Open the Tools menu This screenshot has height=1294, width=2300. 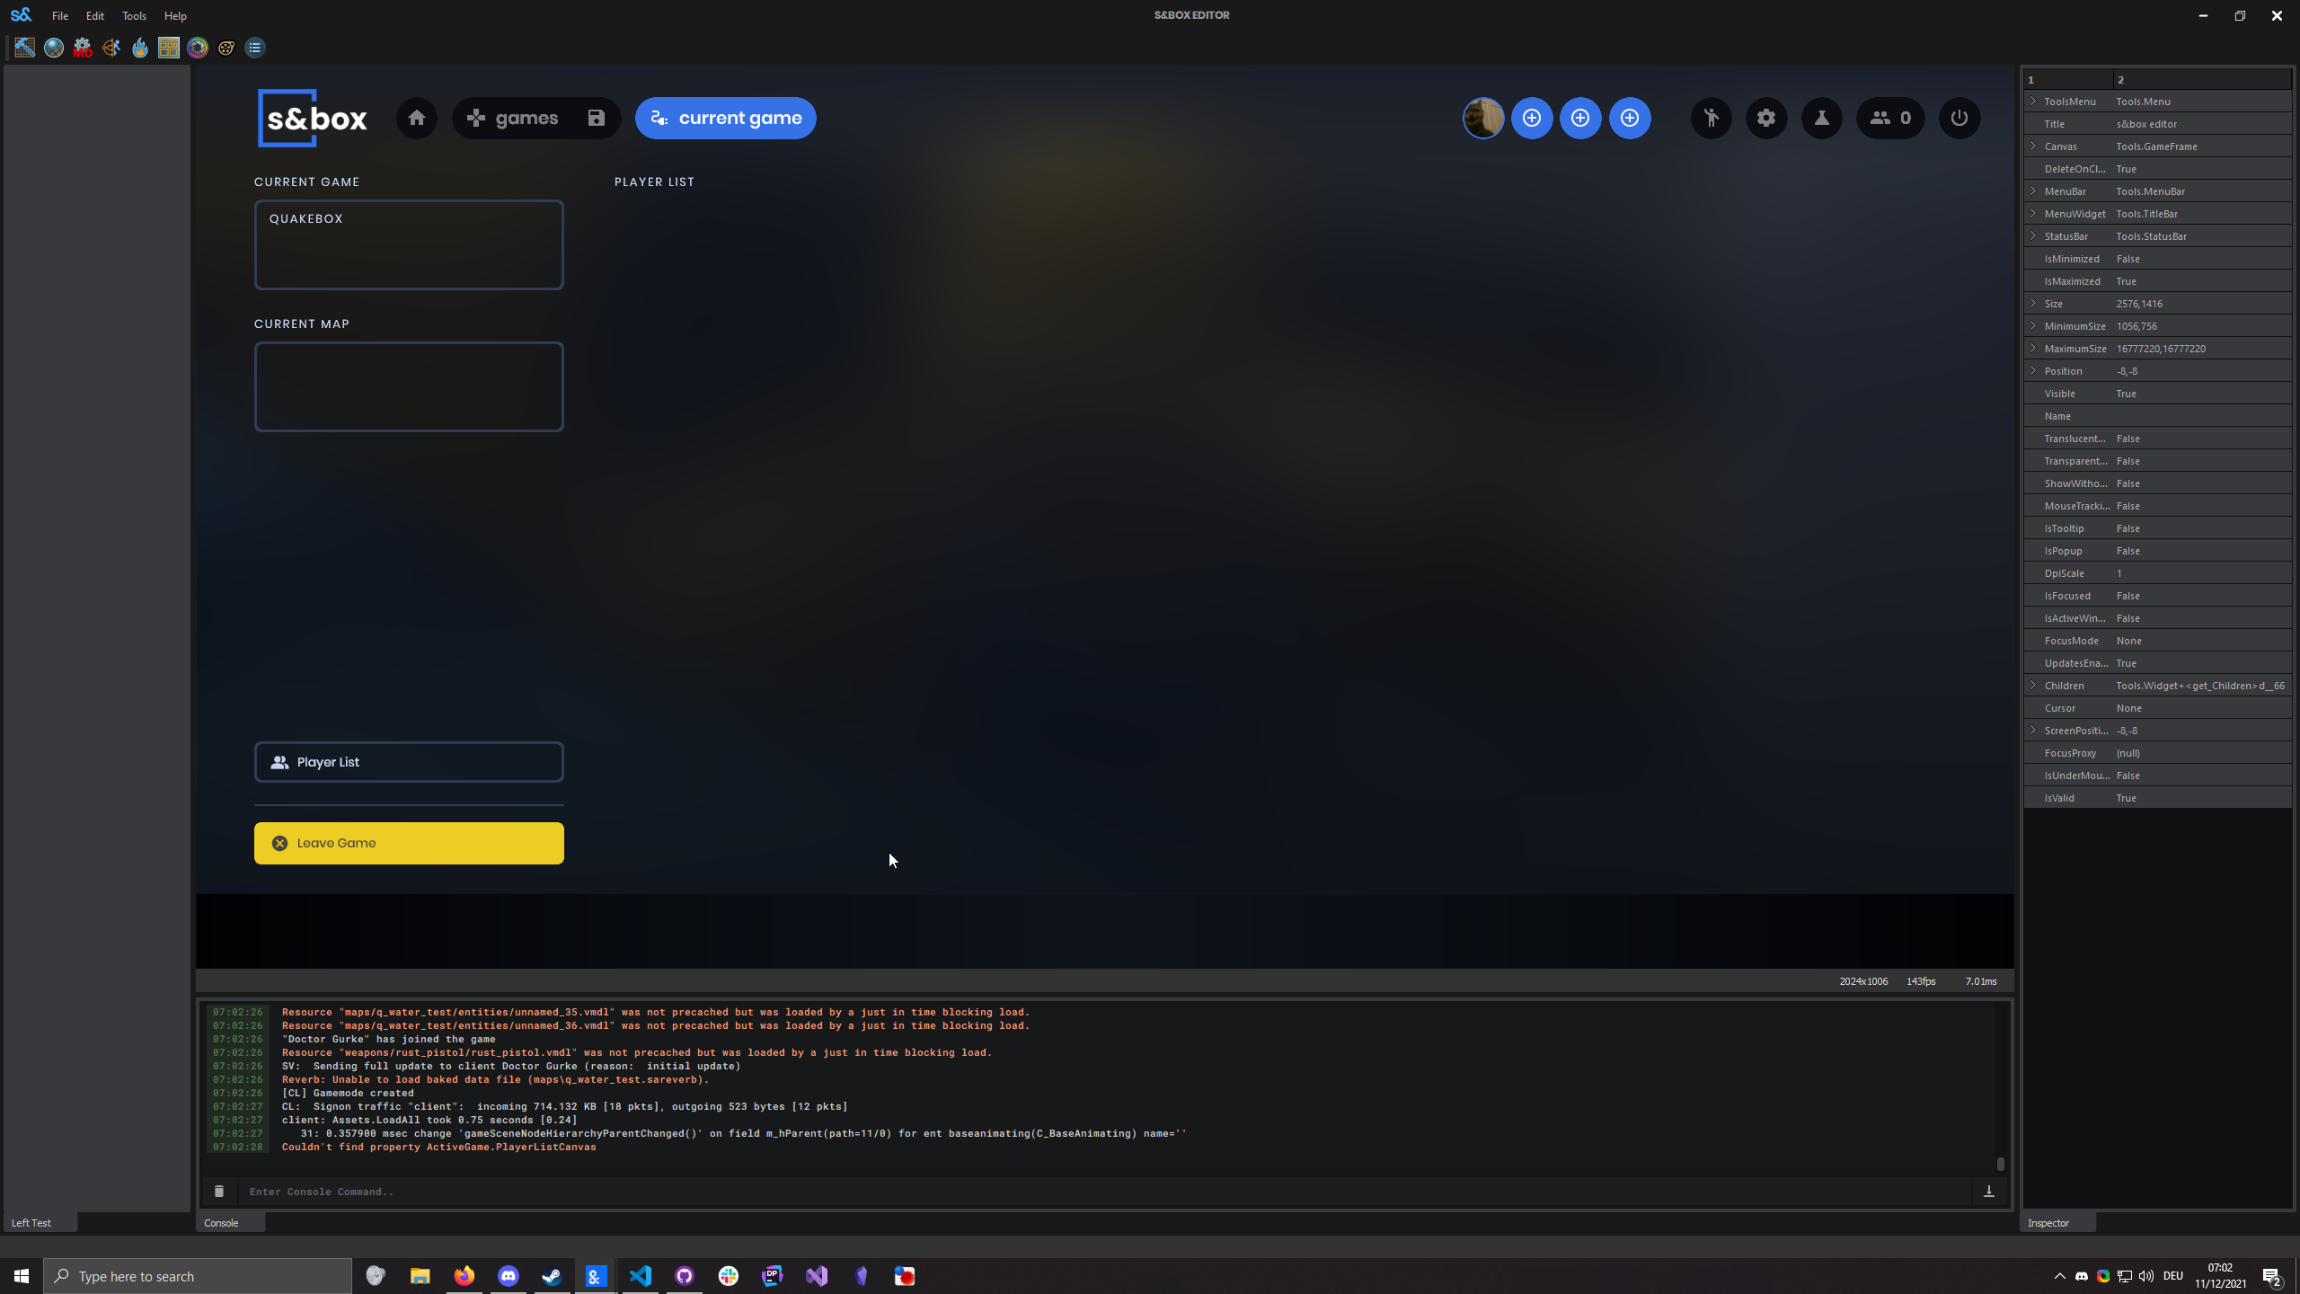(x=134, y=16)
